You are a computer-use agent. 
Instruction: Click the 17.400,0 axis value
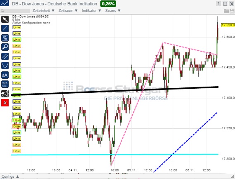(228, 98)
